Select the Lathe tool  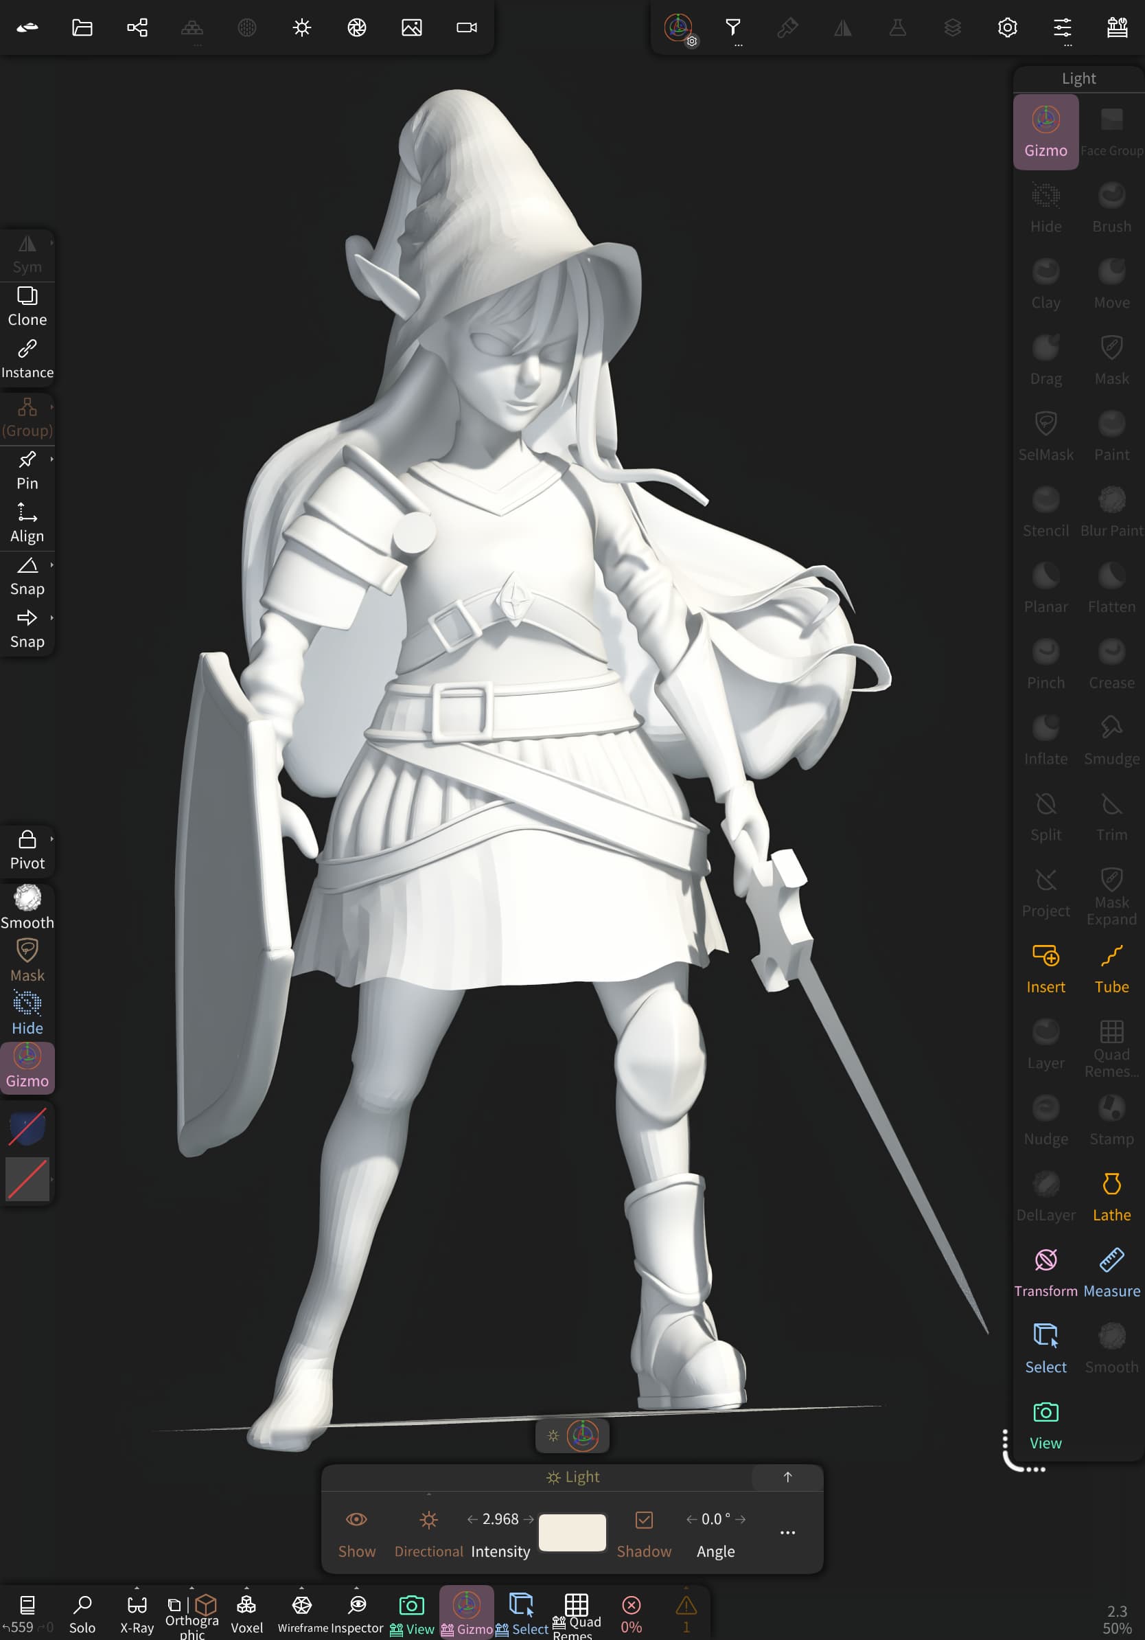coord(1111,1196)
